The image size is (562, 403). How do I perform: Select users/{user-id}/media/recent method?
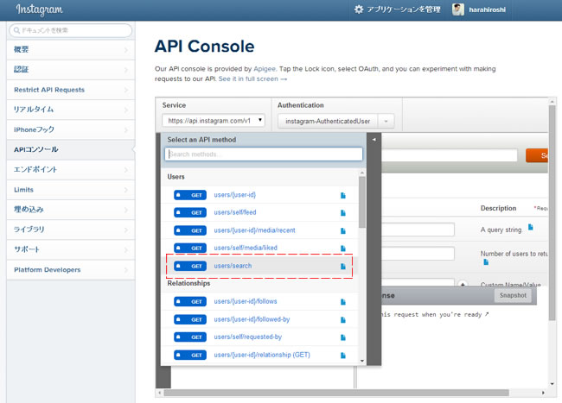click(x=254, y=230)
